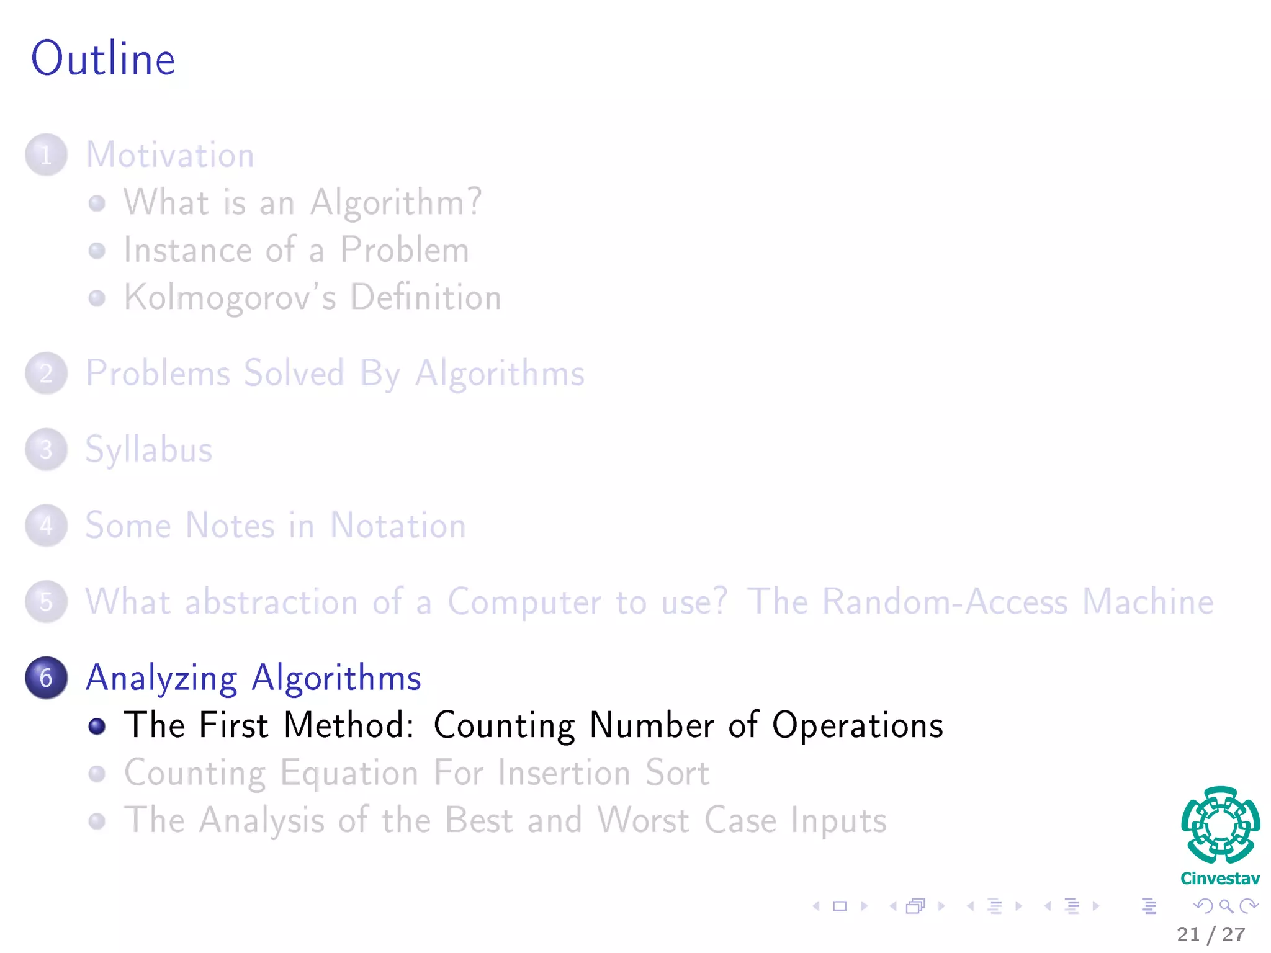The width and height of the screenshot is (1271, 953).
Task: Click the subsection navigation lines icon
Action: pos(995,906)
